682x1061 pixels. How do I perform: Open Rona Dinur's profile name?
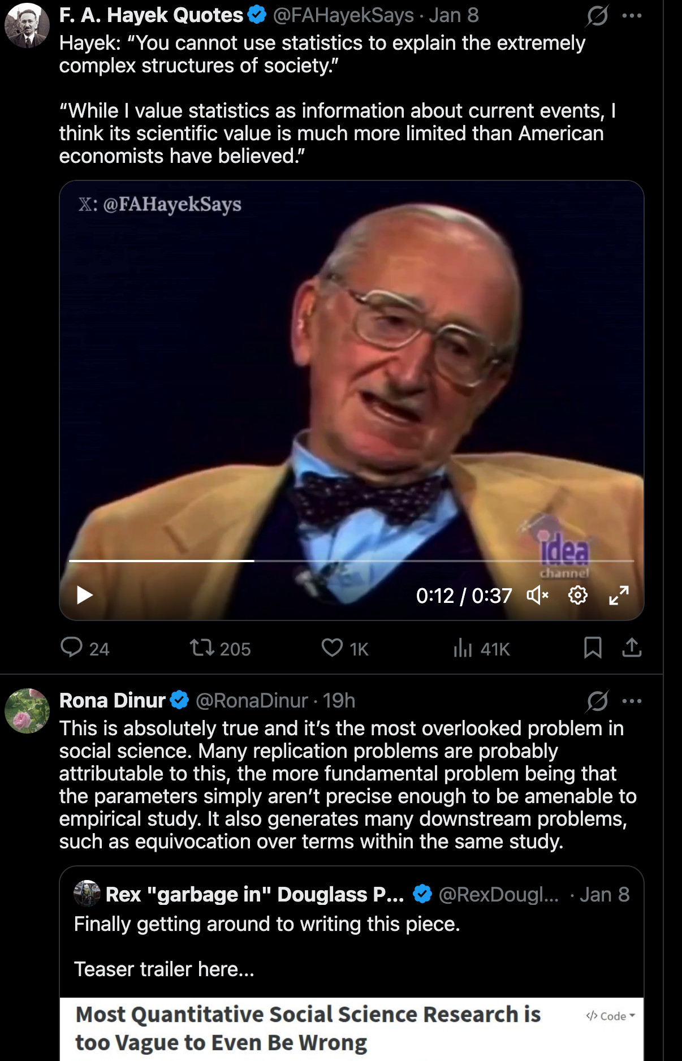click(x=112, y=701)
